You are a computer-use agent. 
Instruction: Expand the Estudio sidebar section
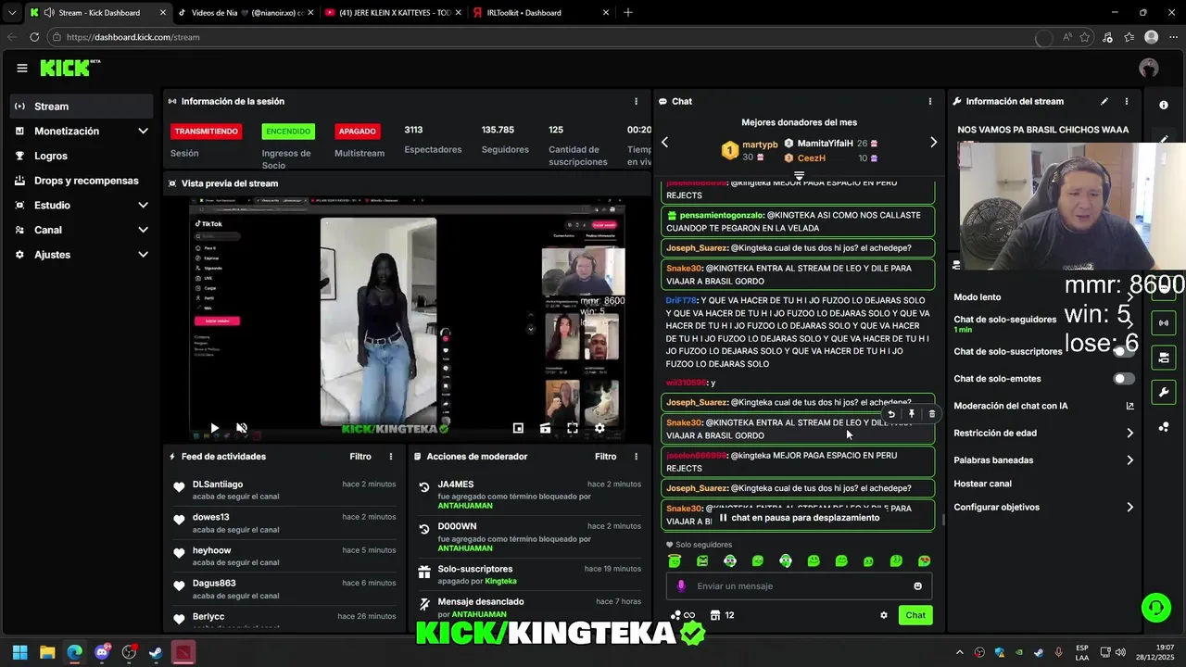point(82,205)
